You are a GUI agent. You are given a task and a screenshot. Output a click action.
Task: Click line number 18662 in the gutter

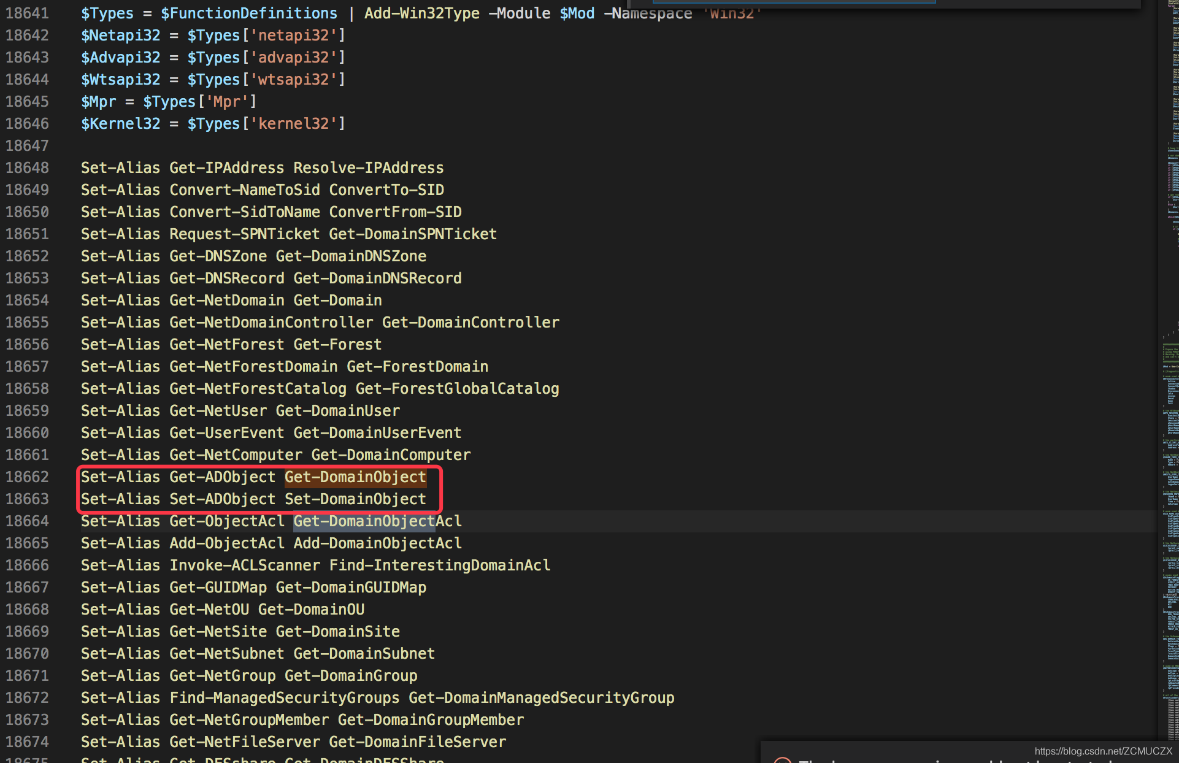click(27, 477)
